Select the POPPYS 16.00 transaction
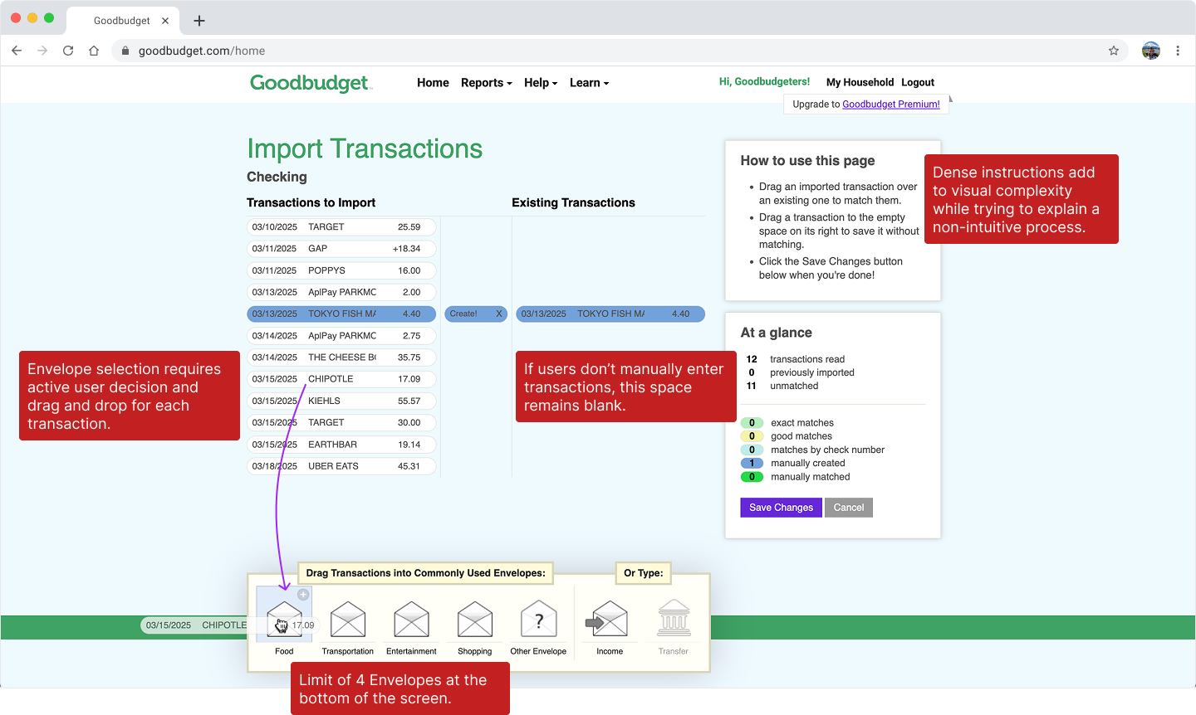Viewport: 1196px width, 715px height. click(341, 270)
